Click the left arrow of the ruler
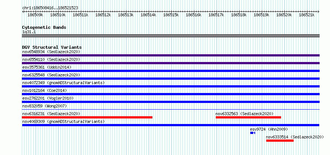 click(x=23, y=12)
